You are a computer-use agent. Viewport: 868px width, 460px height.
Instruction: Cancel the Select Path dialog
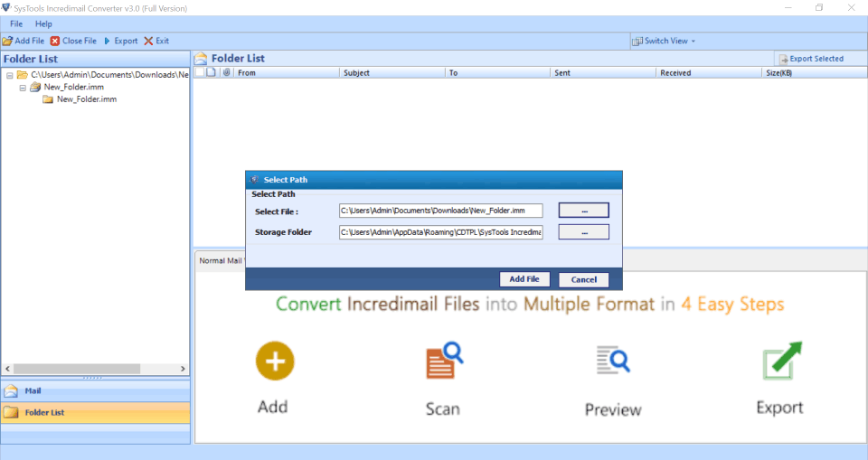coord(583,279)
